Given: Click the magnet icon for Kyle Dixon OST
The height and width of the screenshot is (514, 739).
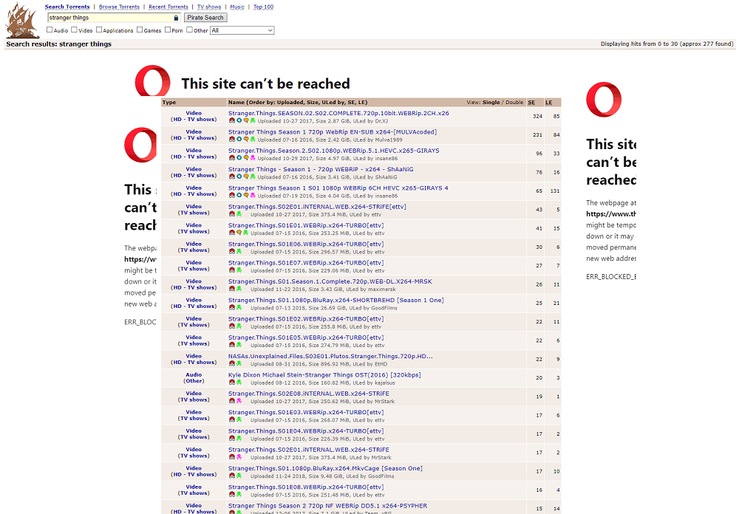Looking at the screenshot, I should pos(232,383).
